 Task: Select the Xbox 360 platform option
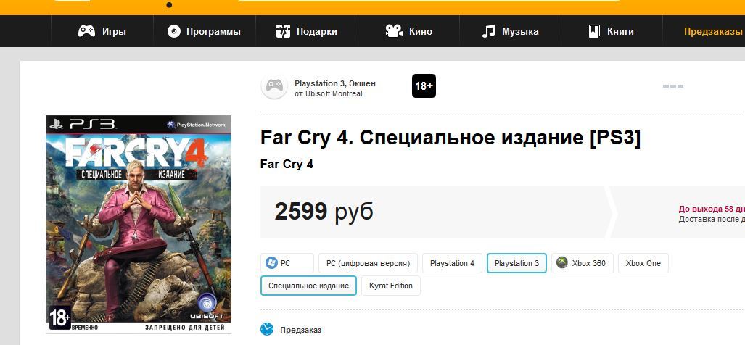[583, 263]
